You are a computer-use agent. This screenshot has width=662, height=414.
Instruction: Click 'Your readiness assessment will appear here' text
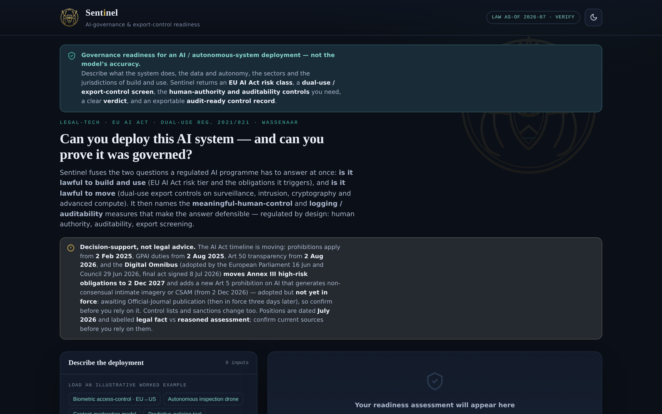click(435, 405)
